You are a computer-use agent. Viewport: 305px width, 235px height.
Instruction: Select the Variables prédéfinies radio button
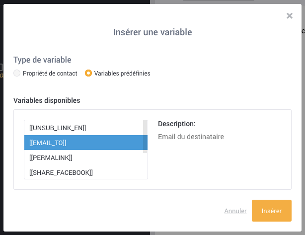88,74
